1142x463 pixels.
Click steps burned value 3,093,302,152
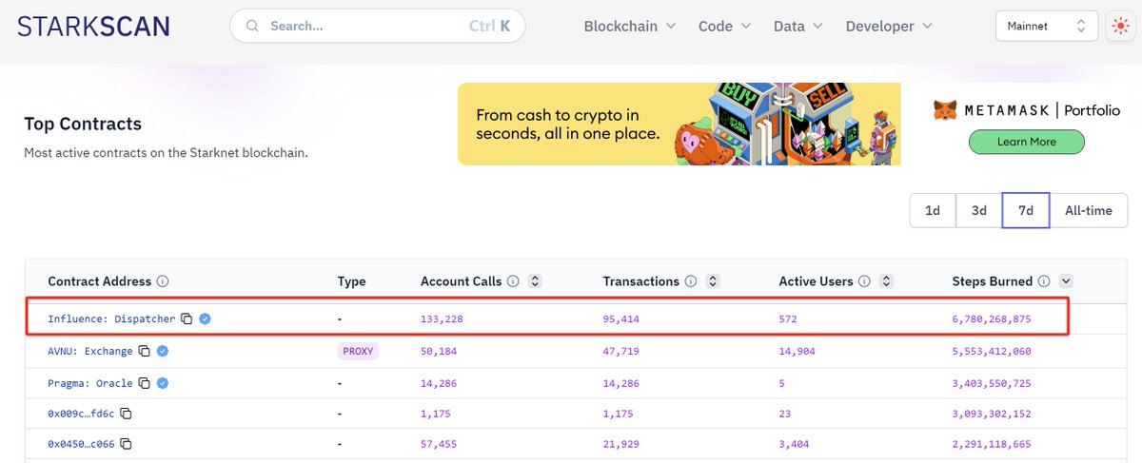tap(992, 414)
